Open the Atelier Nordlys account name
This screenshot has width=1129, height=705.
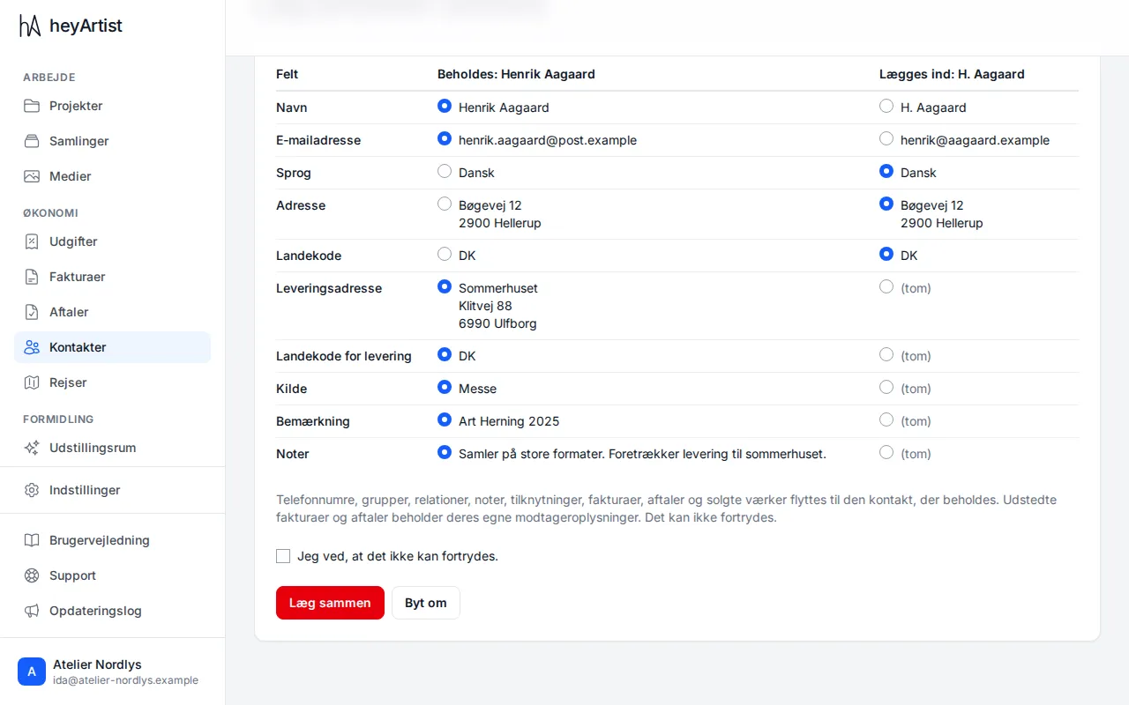pyautogui.click(x=97, y=664)
